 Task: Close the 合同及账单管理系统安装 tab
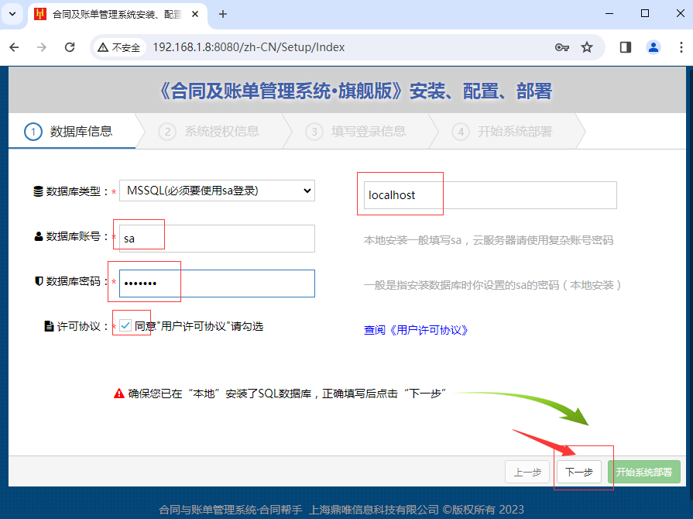tap(195, 14)
